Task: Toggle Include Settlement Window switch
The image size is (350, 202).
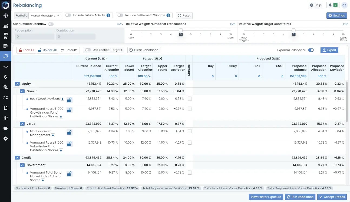Action: 120,15
